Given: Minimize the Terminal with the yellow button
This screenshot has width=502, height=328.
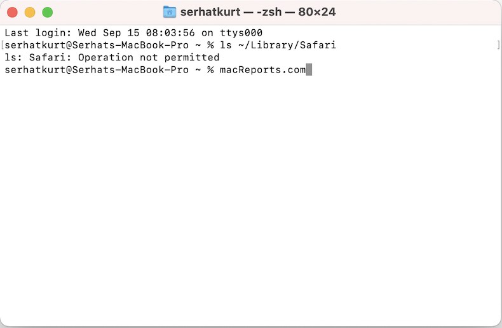Looking at the screenshot, I should [x=30, y=13].
